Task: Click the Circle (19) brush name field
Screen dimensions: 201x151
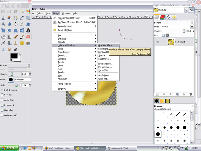Action: pyautogui.click(x=23, y=80)
